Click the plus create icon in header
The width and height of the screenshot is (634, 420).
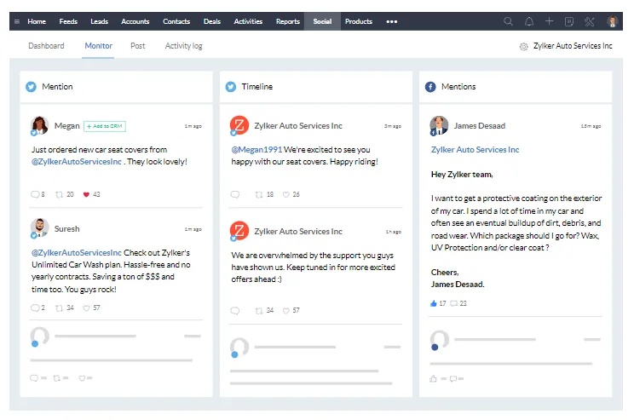click(549, 21)
